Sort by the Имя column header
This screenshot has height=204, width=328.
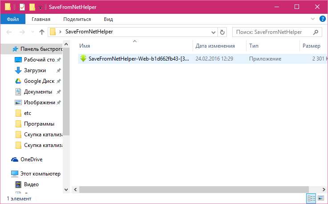(85, 46)
